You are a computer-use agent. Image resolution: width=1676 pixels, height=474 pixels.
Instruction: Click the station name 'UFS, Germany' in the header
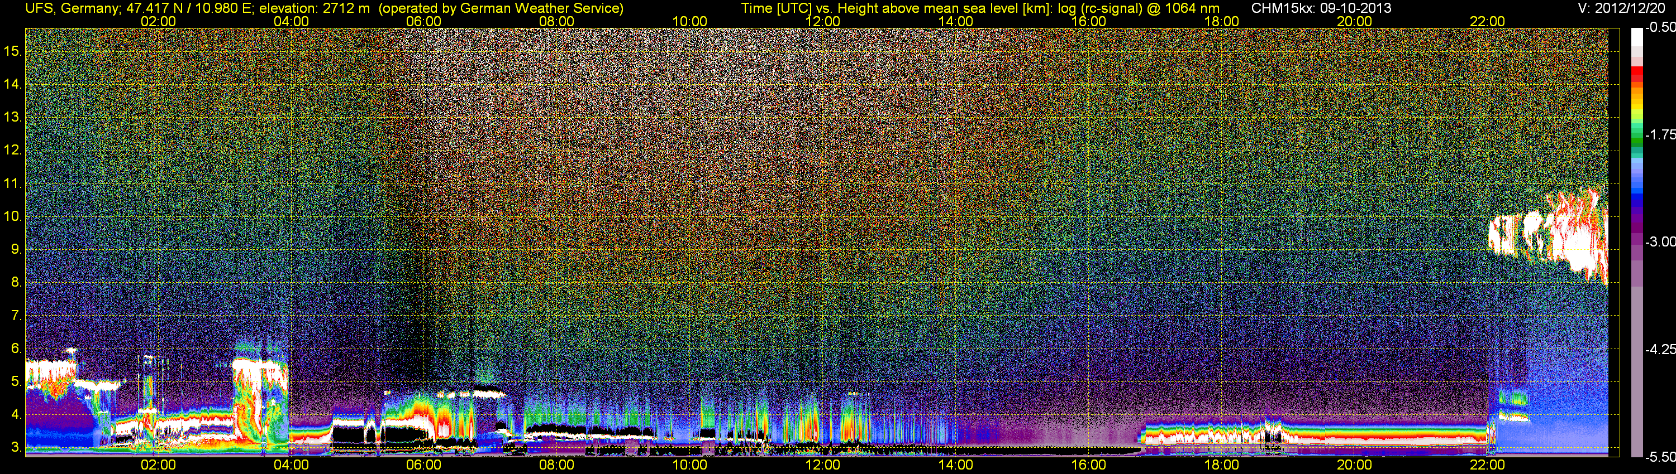click(x=72, y=8)
